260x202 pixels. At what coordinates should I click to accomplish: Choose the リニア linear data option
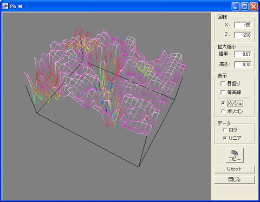pos(225,138)
